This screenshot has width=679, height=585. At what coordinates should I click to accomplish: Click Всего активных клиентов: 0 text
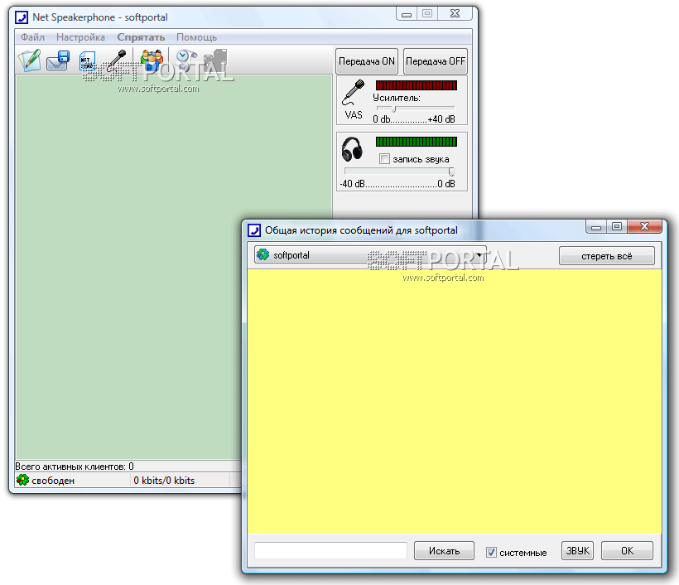(75, 467)
